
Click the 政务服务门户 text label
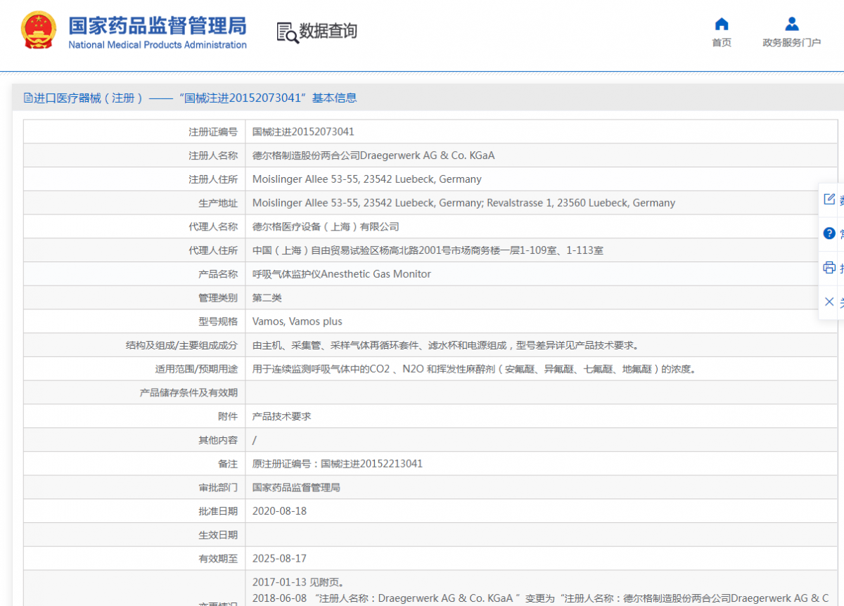pos(791,43)
